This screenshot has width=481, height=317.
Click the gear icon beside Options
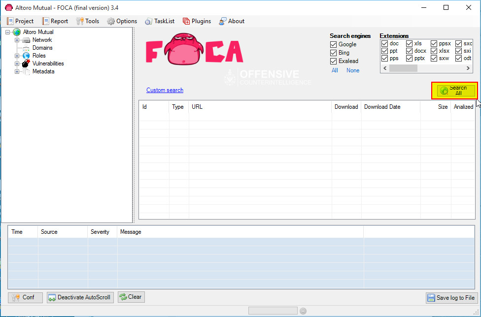tap(111, 21)
